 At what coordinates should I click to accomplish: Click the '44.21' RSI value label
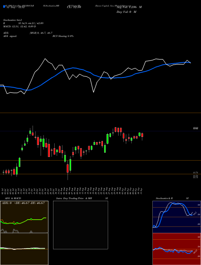coord(195,252)
